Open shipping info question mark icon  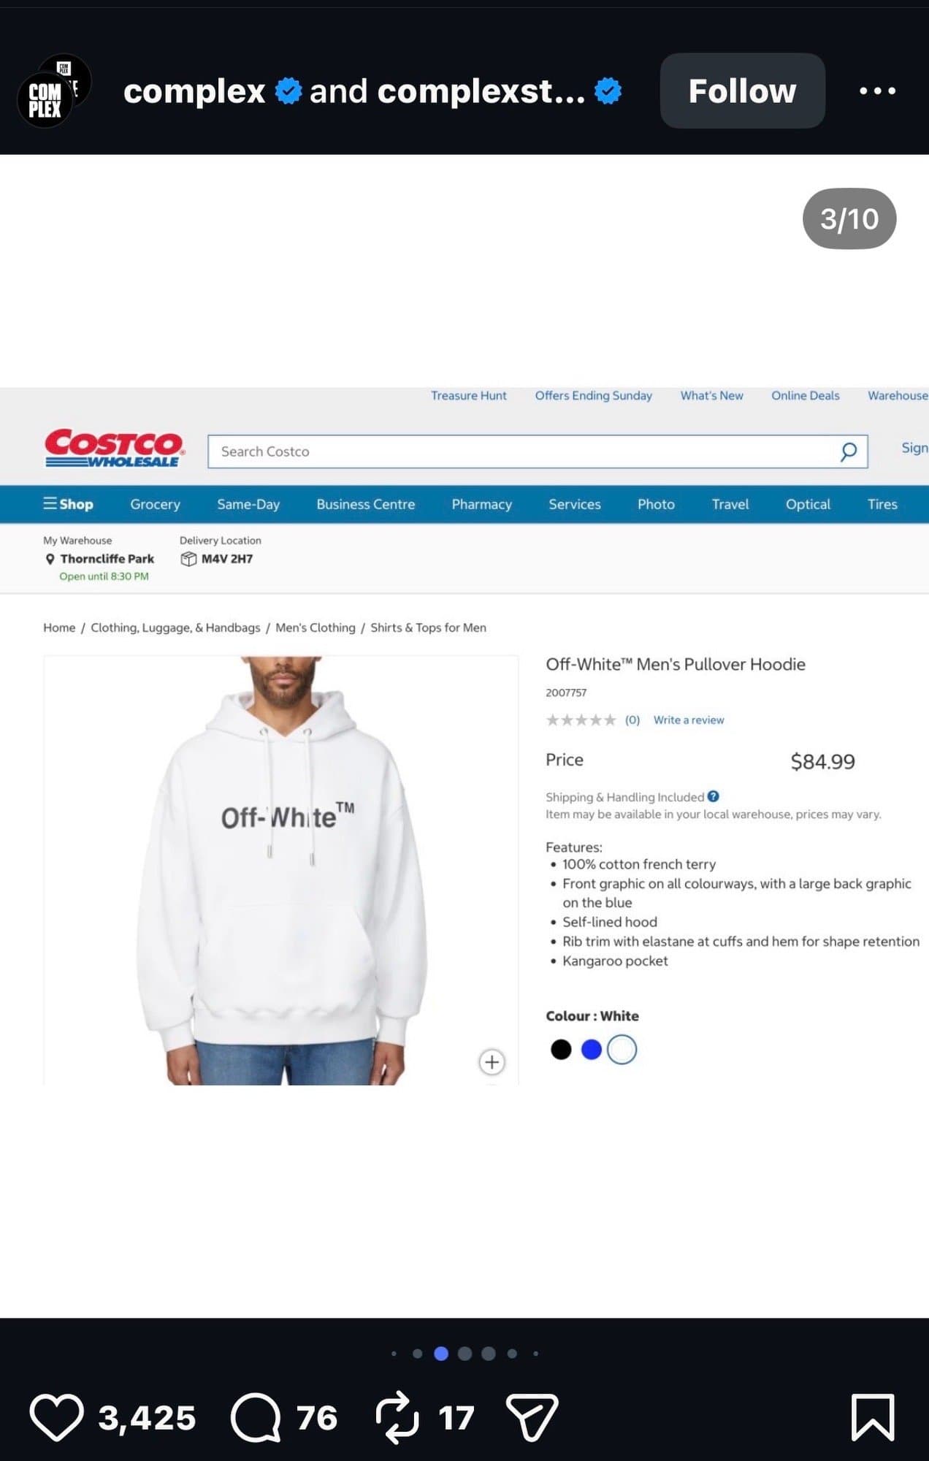point(714,796)
